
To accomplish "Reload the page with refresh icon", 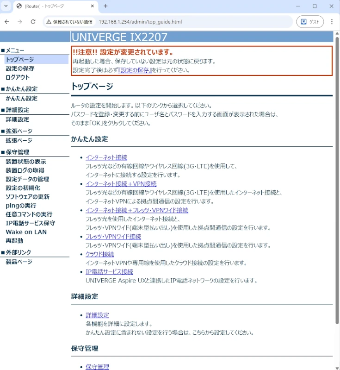I will tap(33, 22).
